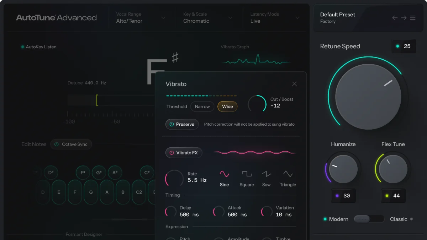This screenshot has width=427, height=240.
Task: Click the natural A note key
Action: coord(107,192)
